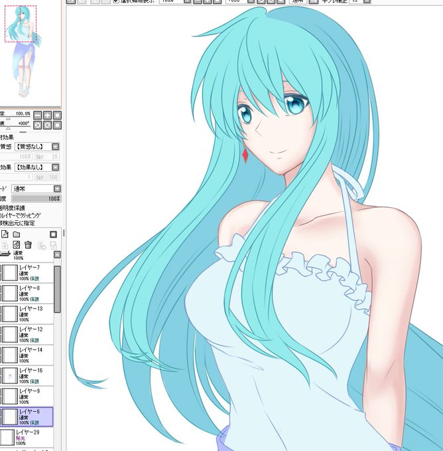Click the 保護 label on レイヤー12
The height and width of the screenshot is (451, 443).
tap(34, 340)
